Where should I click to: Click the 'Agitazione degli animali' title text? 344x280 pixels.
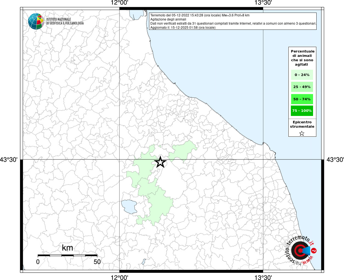pyautogui.click(x=168, y=19)
